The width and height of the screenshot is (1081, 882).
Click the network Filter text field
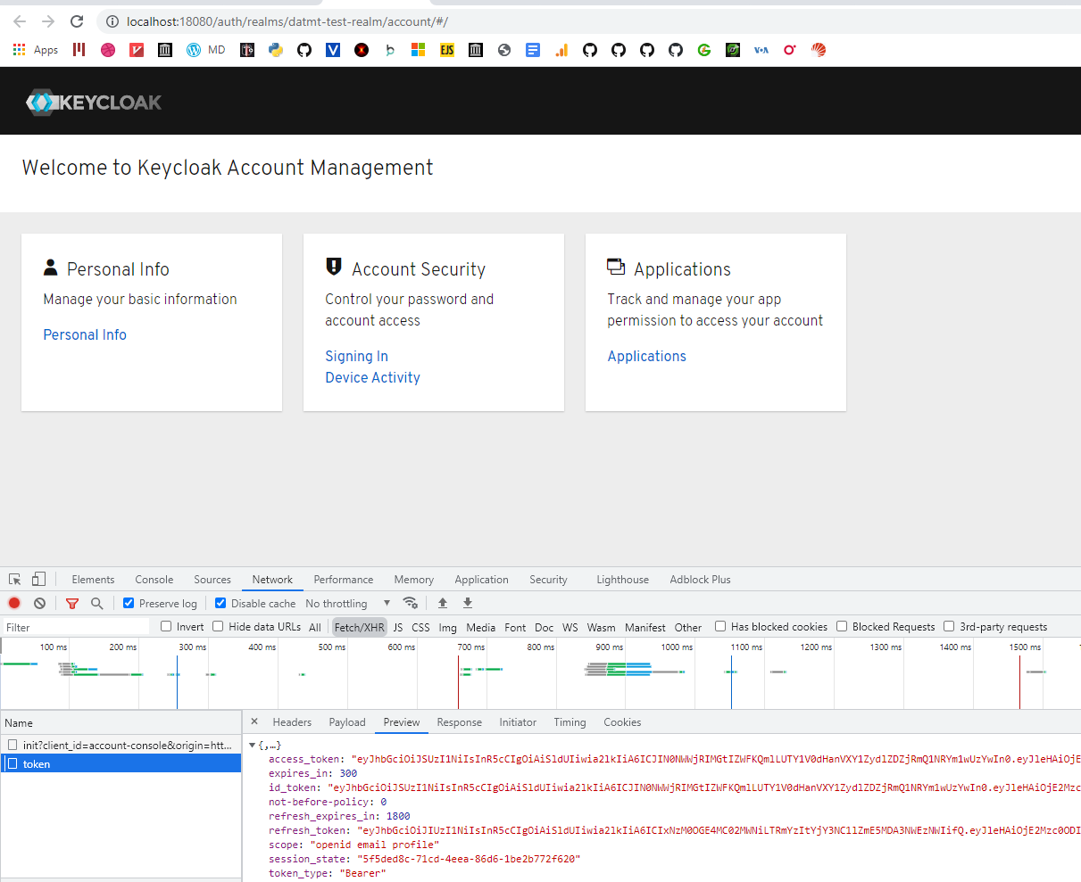(x=76, y=627)
